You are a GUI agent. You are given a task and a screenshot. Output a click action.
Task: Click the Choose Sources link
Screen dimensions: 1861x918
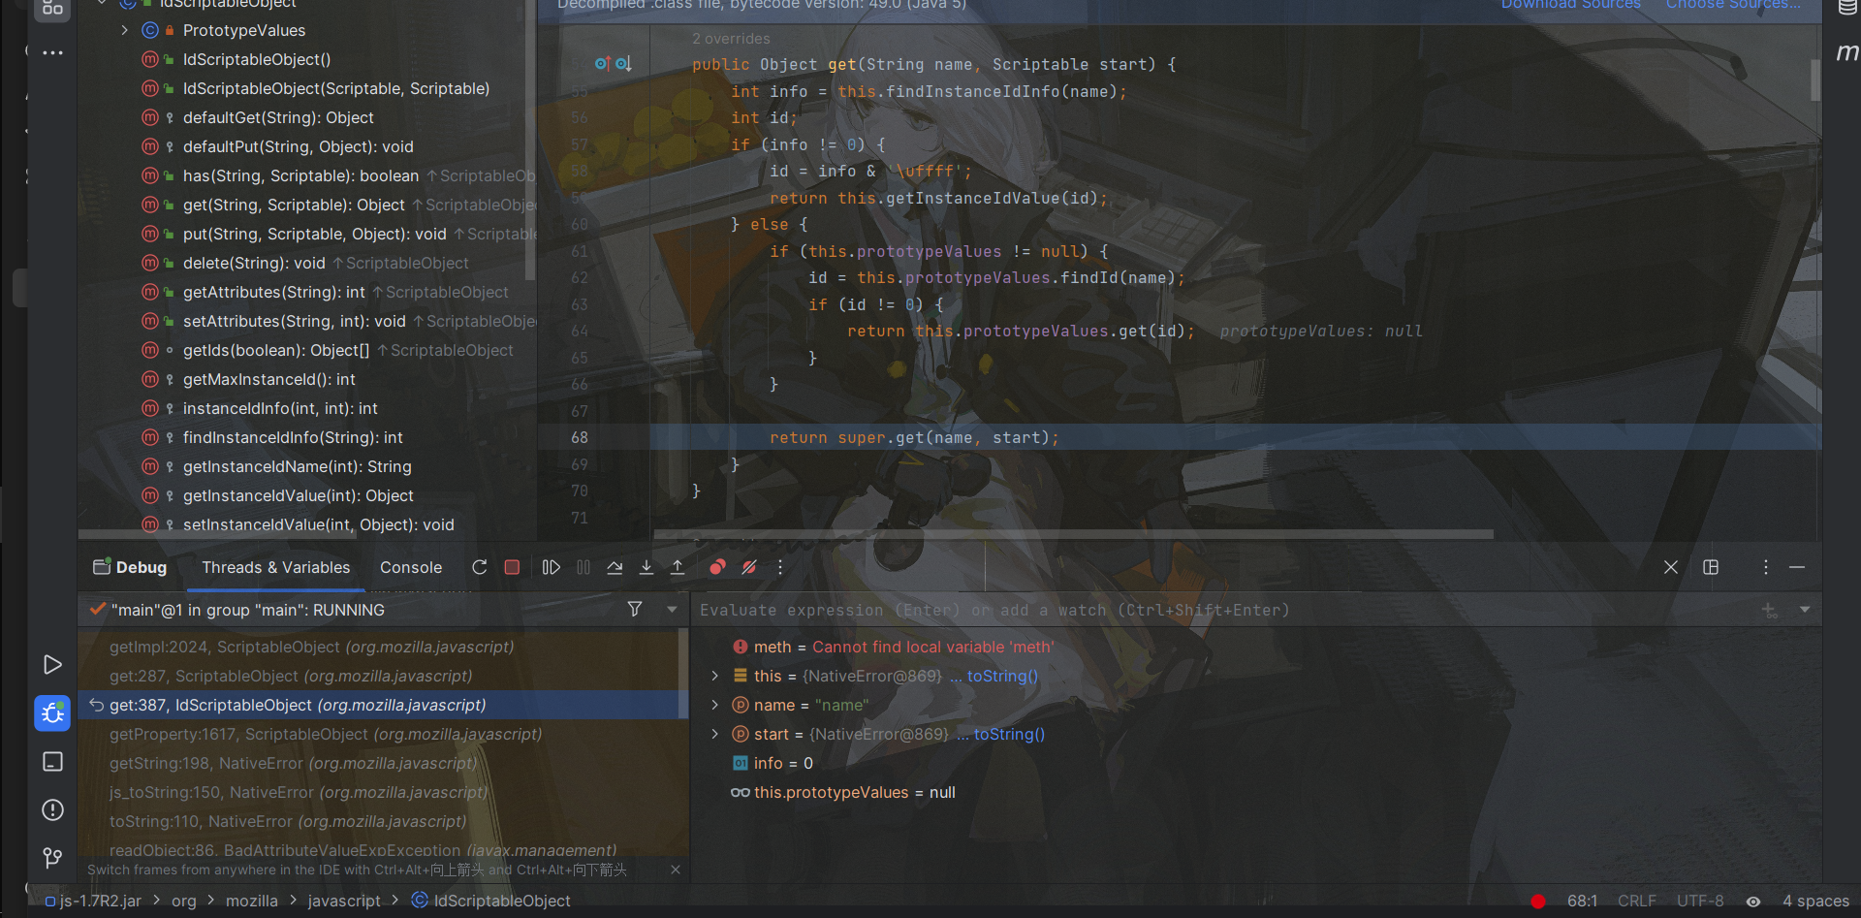pos(1733,5)
